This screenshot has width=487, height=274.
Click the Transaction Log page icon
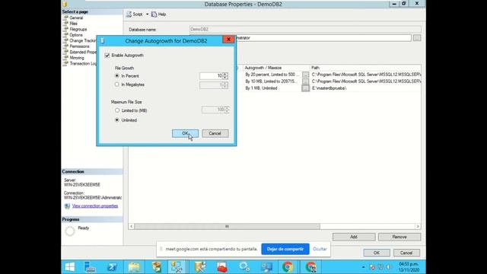tap(65, 63)
